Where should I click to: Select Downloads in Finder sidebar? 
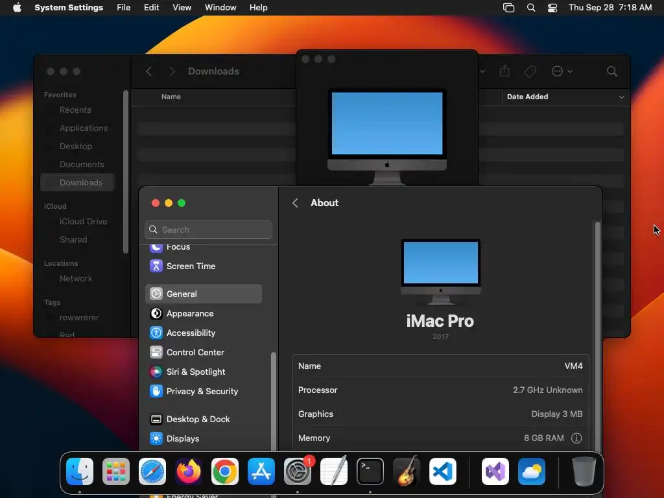(x=78, y=182)
